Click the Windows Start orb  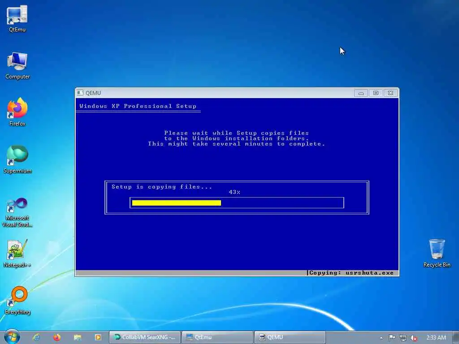[12, 337]
